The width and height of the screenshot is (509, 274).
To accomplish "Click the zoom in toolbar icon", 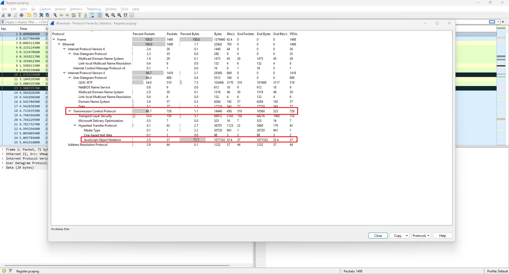I will 107,15.
